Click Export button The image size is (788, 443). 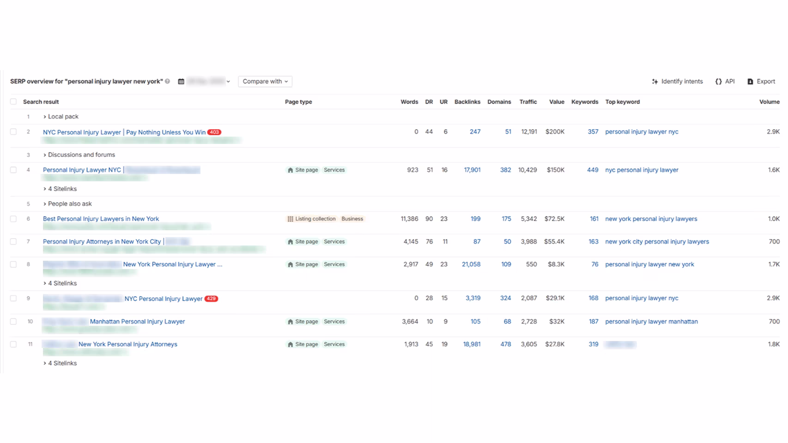(761, 81)
